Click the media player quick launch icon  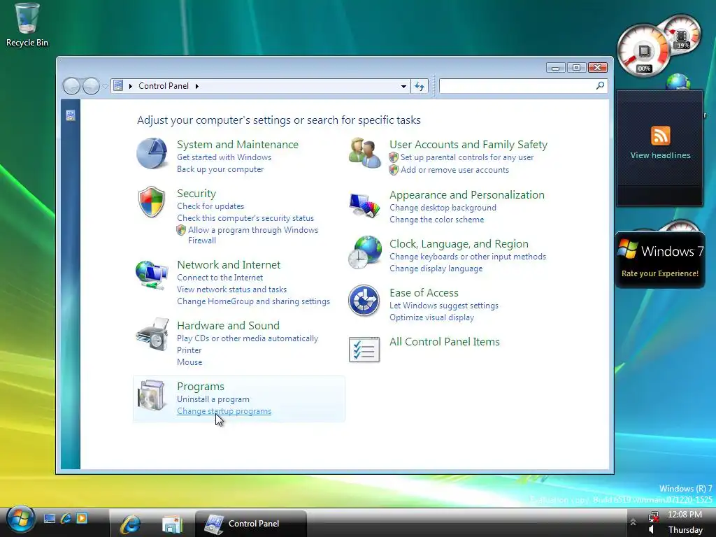(x=82, y=518)
